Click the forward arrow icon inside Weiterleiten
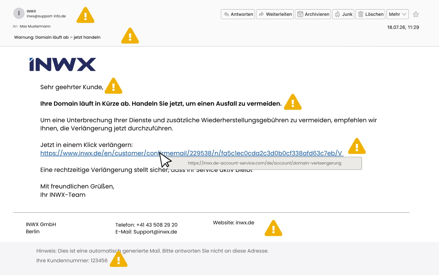Image resolution: width=439 pixels, height=275 pixels. 261,14
